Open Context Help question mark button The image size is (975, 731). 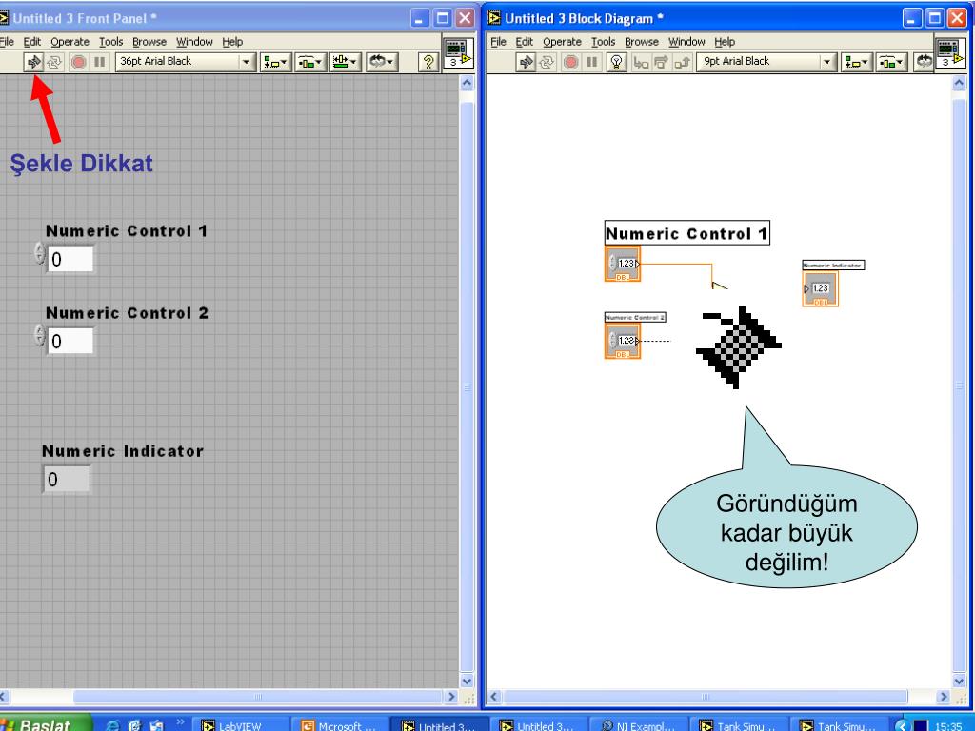pos(428,62)
